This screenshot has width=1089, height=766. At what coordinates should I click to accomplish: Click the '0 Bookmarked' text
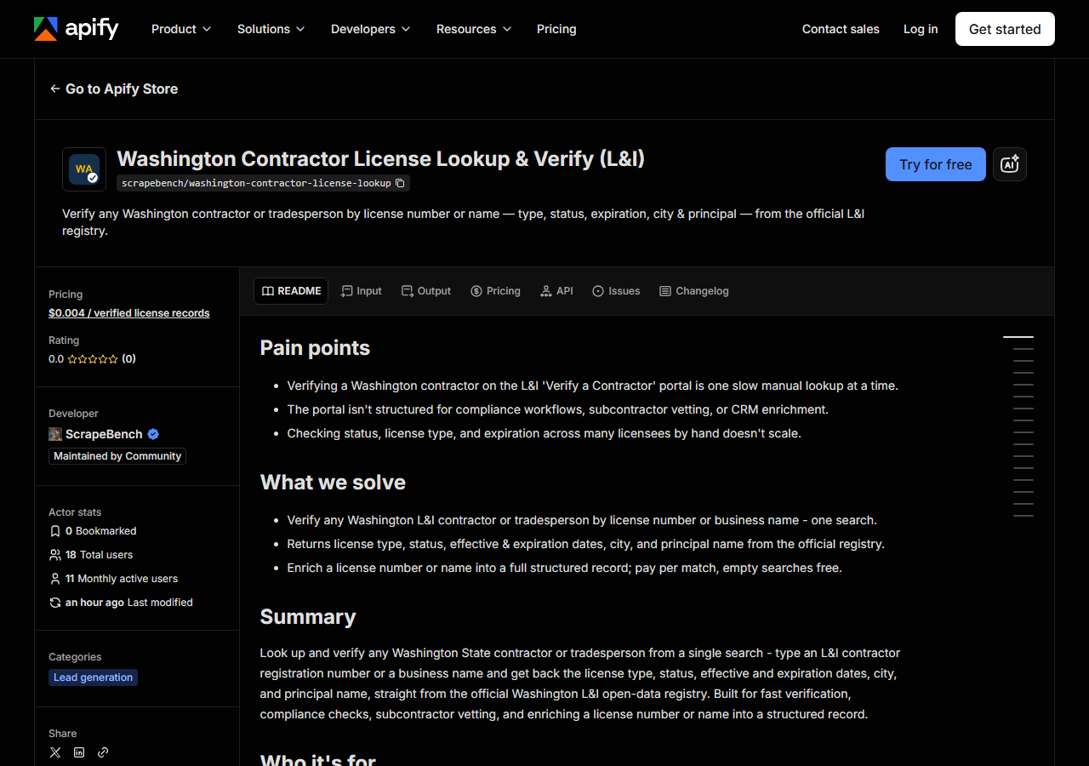point(100,531)
